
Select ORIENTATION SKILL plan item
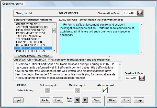[33, 24]
